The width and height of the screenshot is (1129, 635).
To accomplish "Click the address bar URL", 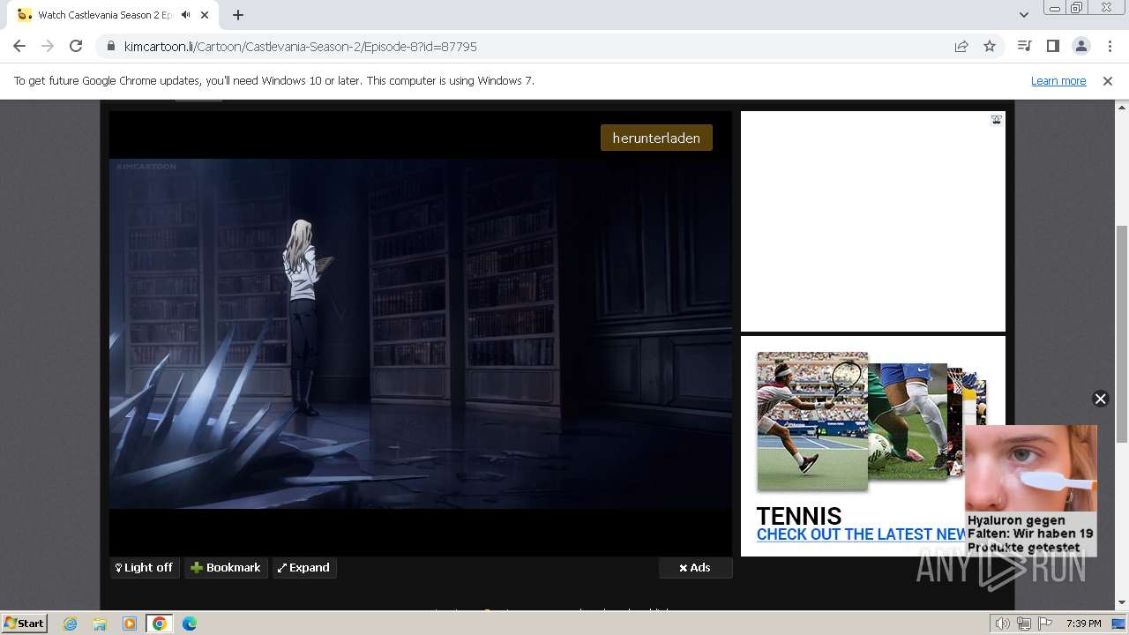I will click(x=301, y=47).
